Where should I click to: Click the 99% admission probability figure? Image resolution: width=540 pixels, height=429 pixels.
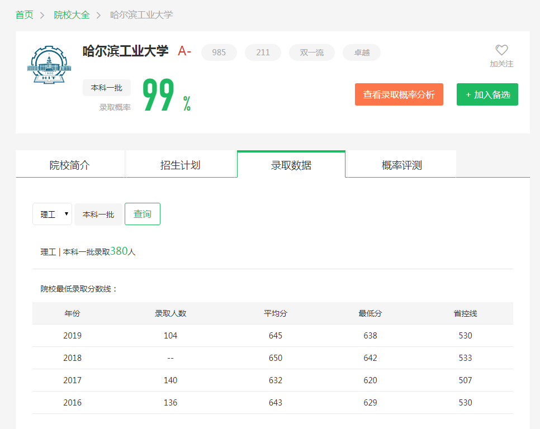point(167,95)
